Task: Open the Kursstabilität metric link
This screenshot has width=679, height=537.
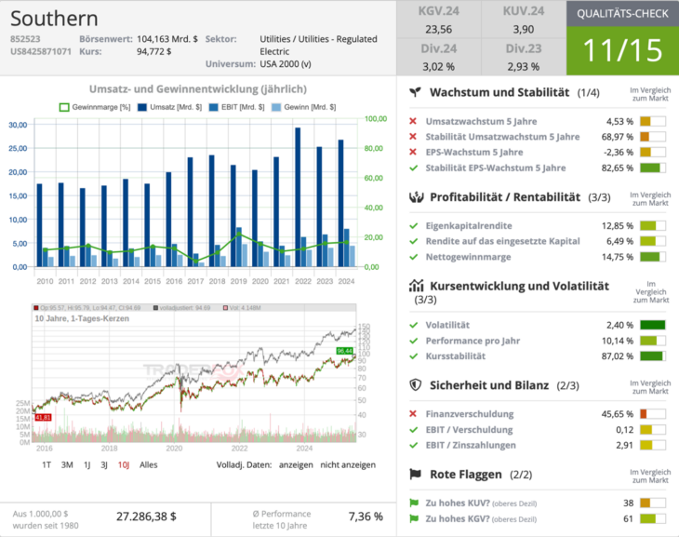Action: click(x=455, y=356)
